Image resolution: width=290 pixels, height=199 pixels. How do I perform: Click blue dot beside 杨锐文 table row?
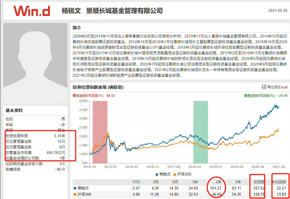coord(75,188)
